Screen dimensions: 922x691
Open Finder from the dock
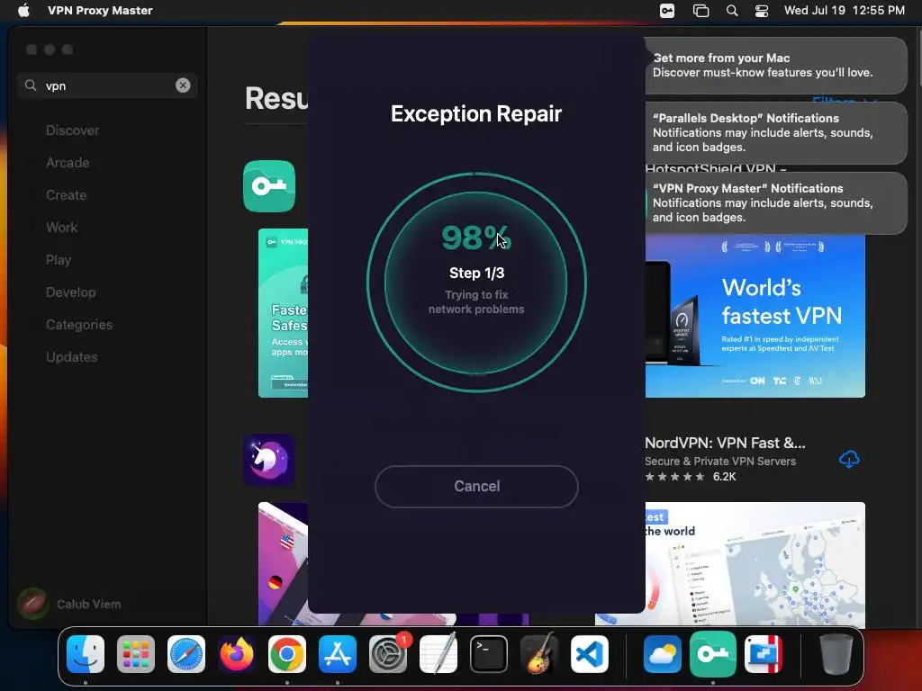[86, 654]
